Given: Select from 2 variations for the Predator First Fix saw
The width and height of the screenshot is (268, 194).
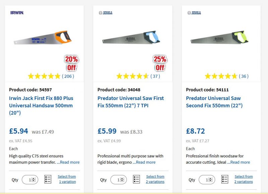Looking at the screenshot, I should tap(155, 179).
